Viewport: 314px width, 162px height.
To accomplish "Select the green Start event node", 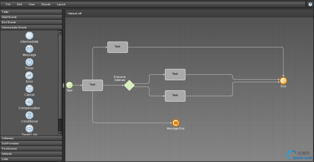I will coord(69,85).
